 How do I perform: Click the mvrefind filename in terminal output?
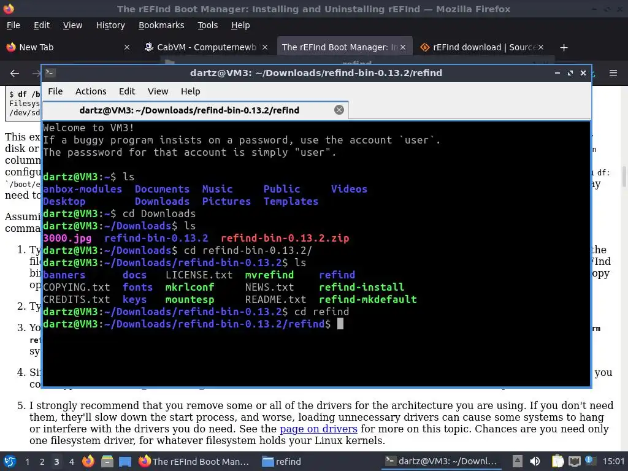(x=270, y=275)
